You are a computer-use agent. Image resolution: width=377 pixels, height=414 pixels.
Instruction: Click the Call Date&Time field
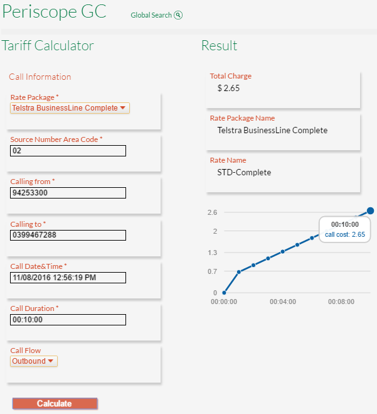point(68,278)
